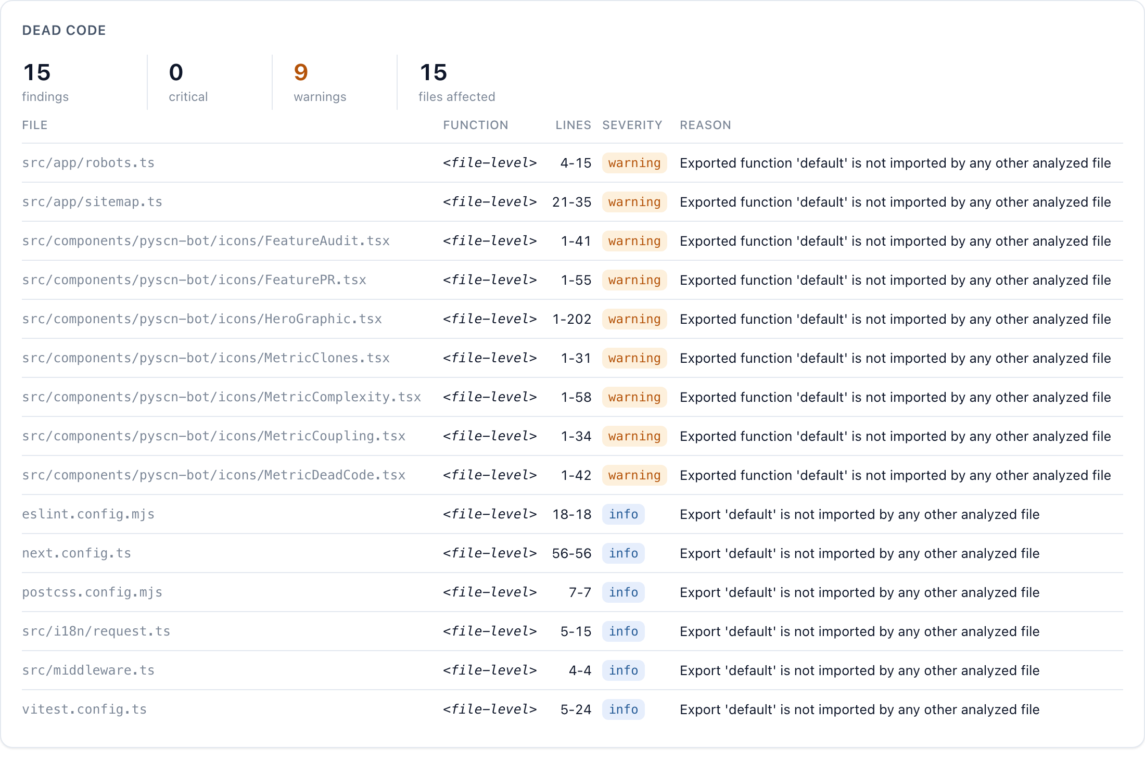This screenshot has width=1145, height=761.
Task: Select the MetricClones.tsx file path
Action: pyautogui.click(x=206, y=358)
